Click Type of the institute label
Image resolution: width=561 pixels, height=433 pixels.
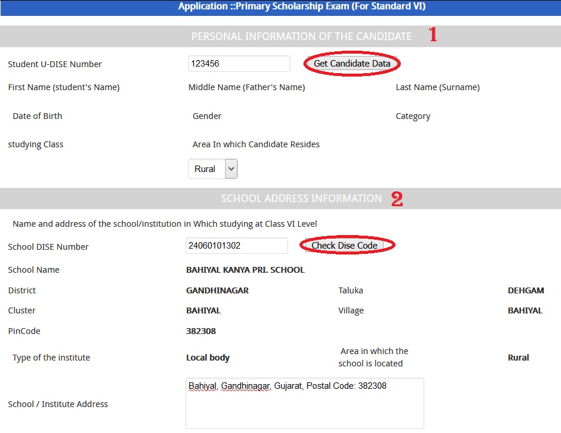pos(51,358)
